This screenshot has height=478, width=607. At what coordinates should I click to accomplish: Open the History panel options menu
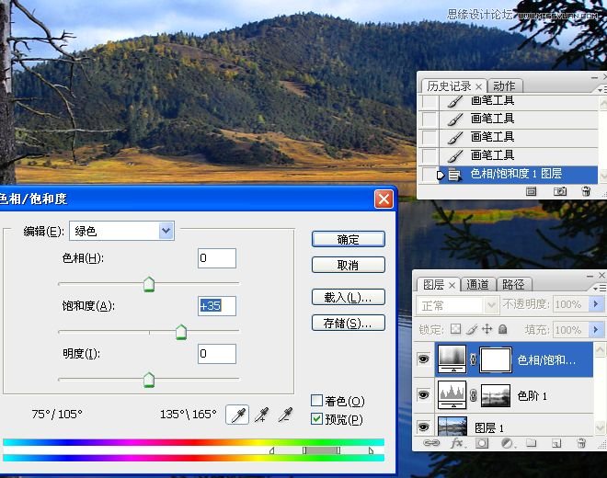pyautogui.click(x=601, y=90)
